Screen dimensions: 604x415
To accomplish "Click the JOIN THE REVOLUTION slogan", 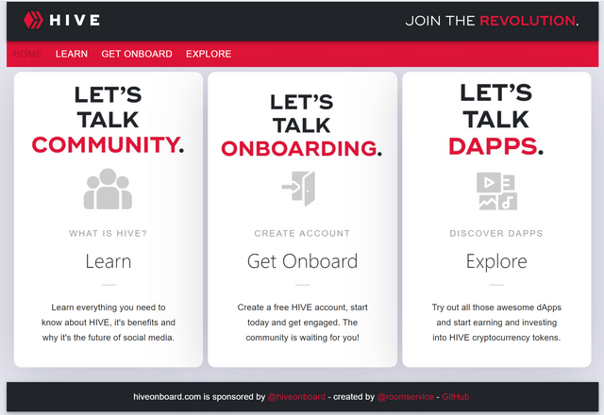I will [492, 21].
